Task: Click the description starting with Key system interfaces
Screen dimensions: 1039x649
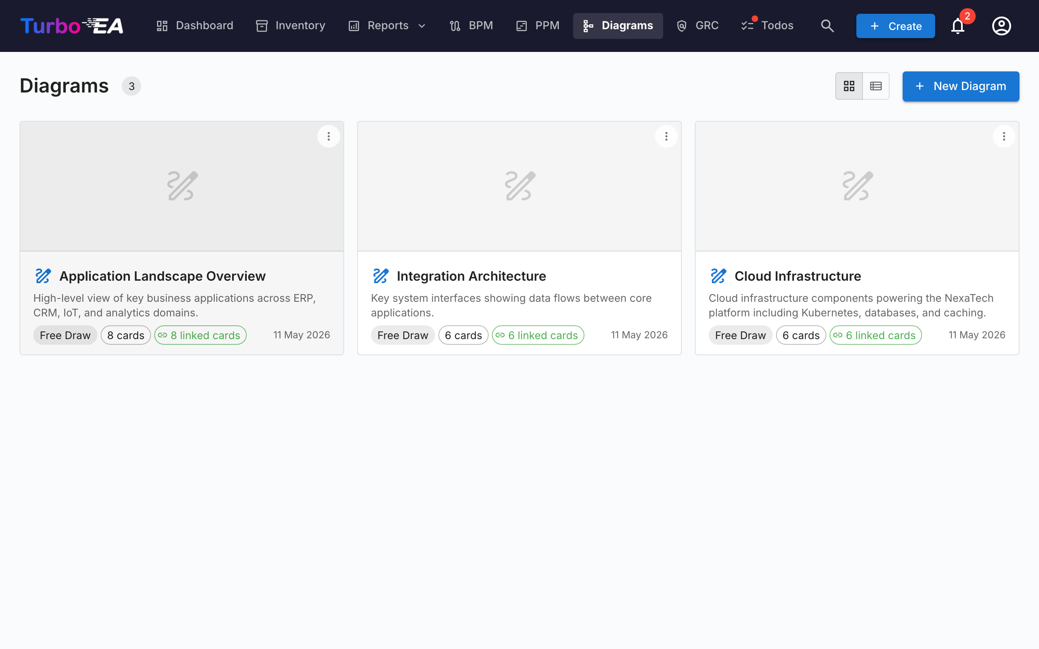Action: [x=511, y=305]
